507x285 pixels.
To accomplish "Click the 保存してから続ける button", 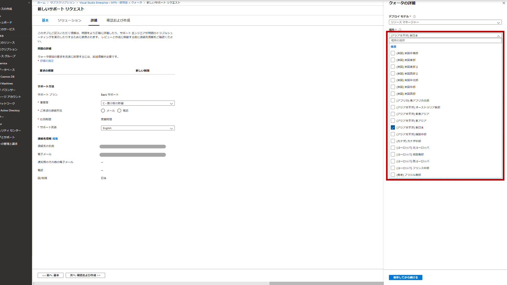I will [x=405, y=277].
